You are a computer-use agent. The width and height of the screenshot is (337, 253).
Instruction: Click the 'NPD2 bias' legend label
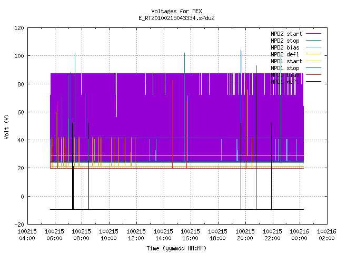pyautogui.click(x=285, y=47)
